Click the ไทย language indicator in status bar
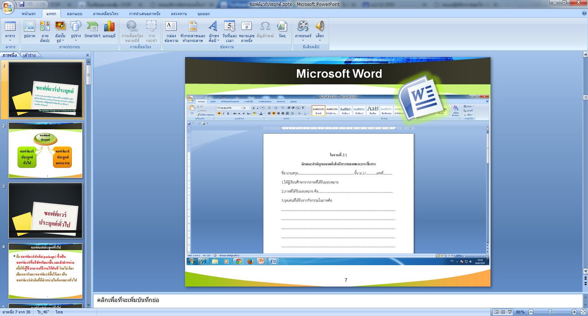 59,312
